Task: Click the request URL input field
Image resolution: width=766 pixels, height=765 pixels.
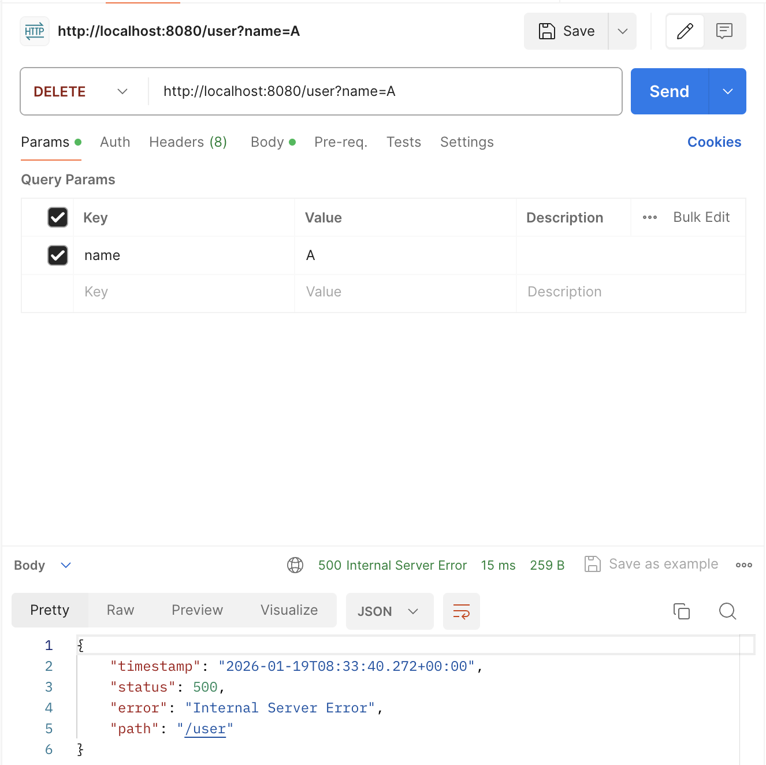Action: tap(385, 91)
